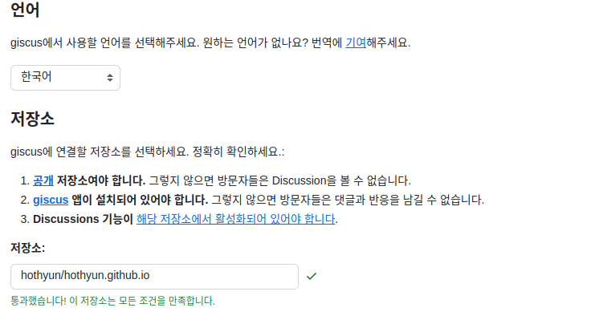Focus the hothyun/hothyun.github.io repository field
The image size is (599, 324).
(154, 276)
